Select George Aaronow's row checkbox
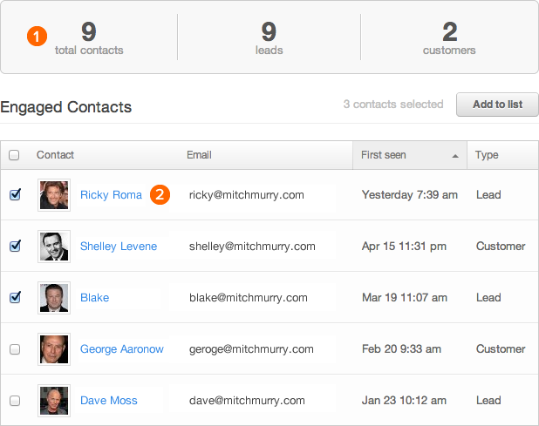This screenshot has height=426, width=539. [x=15, y=349]
